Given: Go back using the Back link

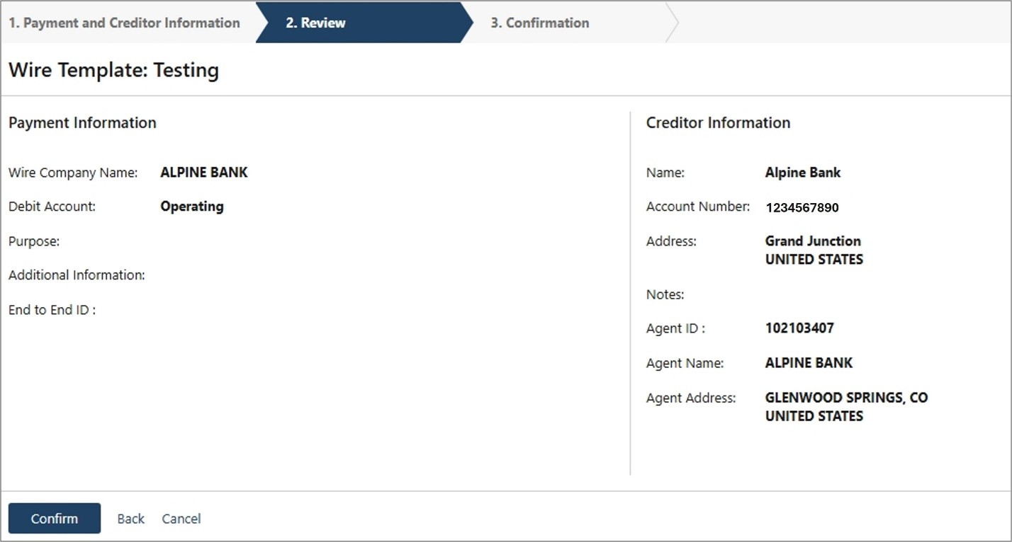Looking at the screenshot, I should (x=130, y=519).
